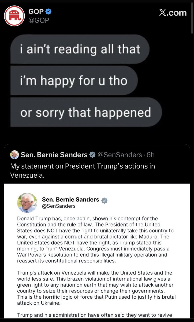This screenshot has height=322, width=194.
Task: Click verified badge in quoted post header
Action: (x=92, y=155)
